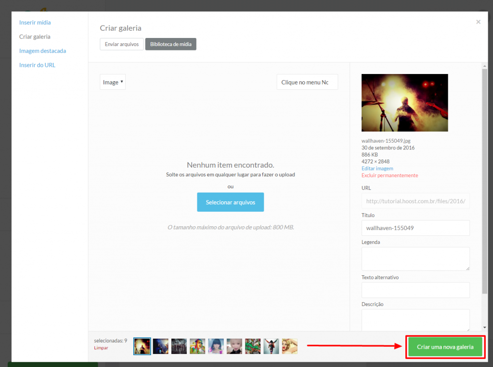Click the Excluir permanentemente link

click(389, 175)
